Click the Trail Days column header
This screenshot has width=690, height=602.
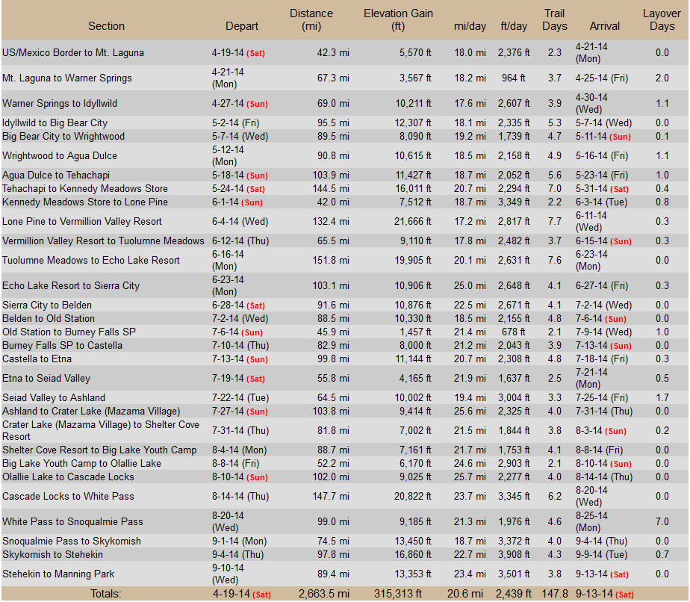(554, 20)
